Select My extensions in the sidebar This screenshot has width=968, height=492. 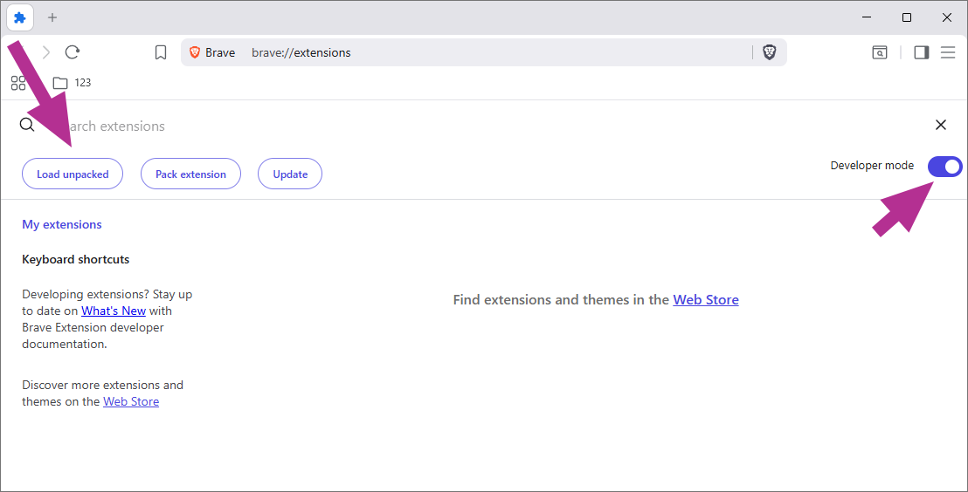click(x=62, y=224)
